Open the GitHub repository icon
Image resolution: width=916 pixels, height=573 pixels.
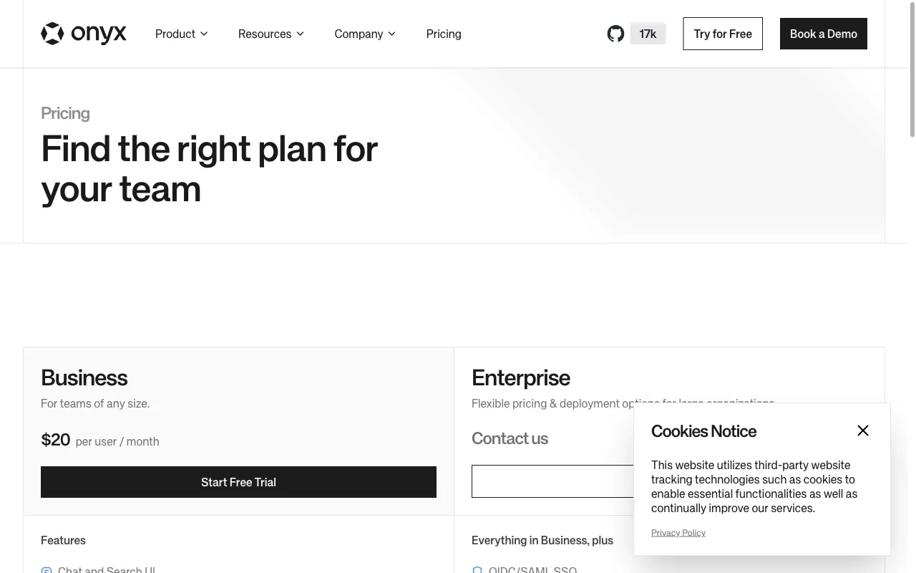(615, 34)
